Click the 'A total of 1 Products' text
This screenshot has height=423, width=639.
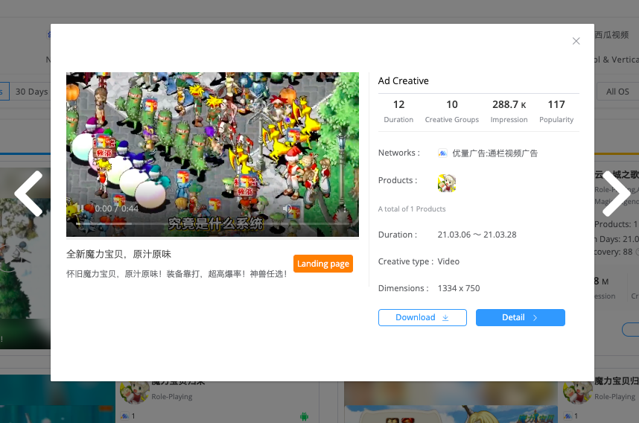click(x=412, y=209)
